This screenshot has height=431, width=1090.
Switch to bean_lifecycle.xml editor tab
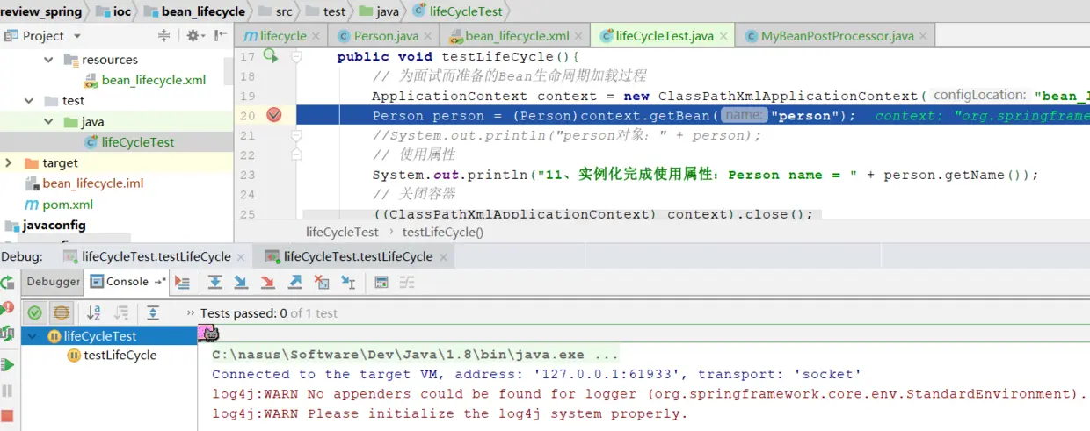point(517,36)
